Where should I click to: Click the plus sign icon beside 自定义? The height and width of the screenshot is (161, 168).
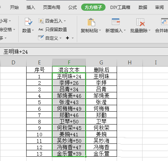67,38
